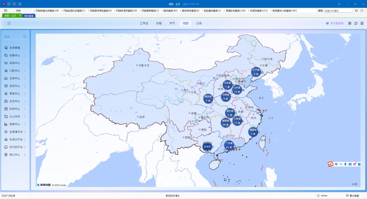The image size is (367, 199).
Task: Click the 仓库中心 warehouse icon
Action: 6,78
